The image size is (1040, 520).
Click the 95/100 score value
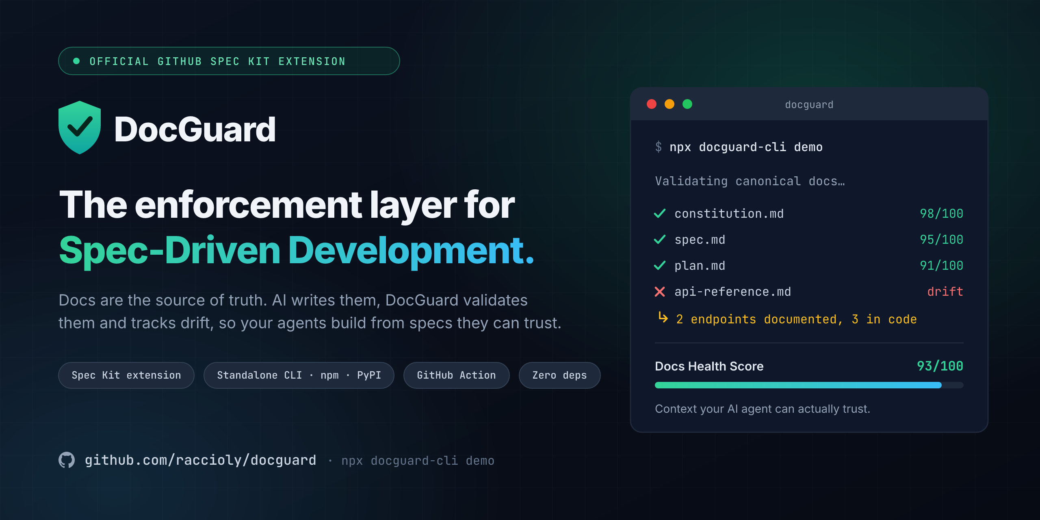coord(942,240)
